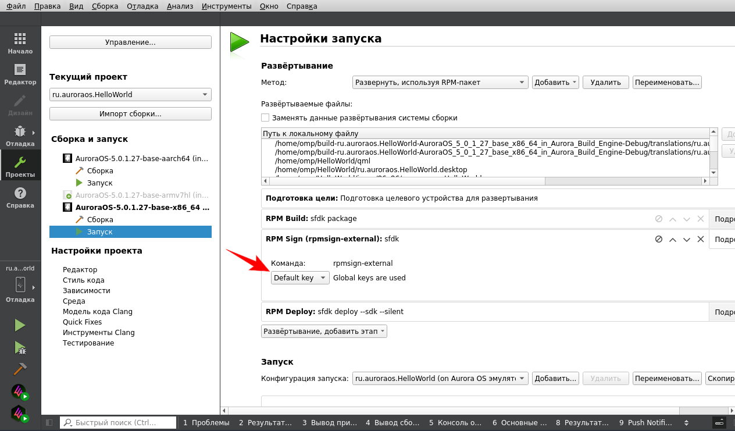735x431 pixels.
Task: Disable the RPM Build deployment step
Action: [x=659, y=219]
